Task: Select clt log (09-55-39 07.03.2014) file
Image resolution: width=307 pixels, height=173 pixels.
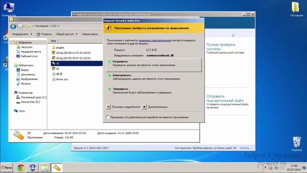Action: 71,58
